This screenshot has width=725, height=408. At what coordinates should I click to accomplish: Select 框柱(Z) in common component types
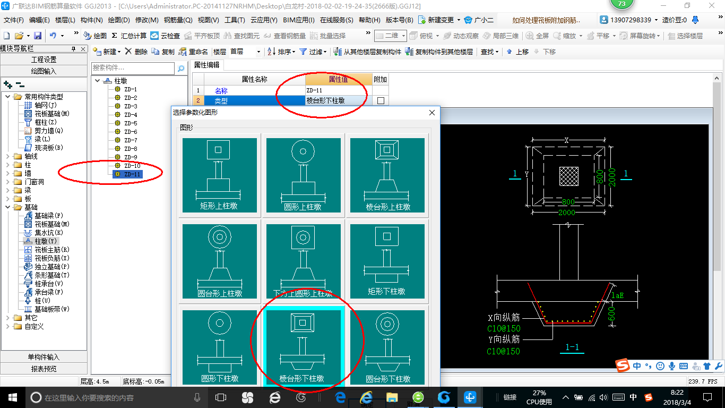[x=41, y=122]
